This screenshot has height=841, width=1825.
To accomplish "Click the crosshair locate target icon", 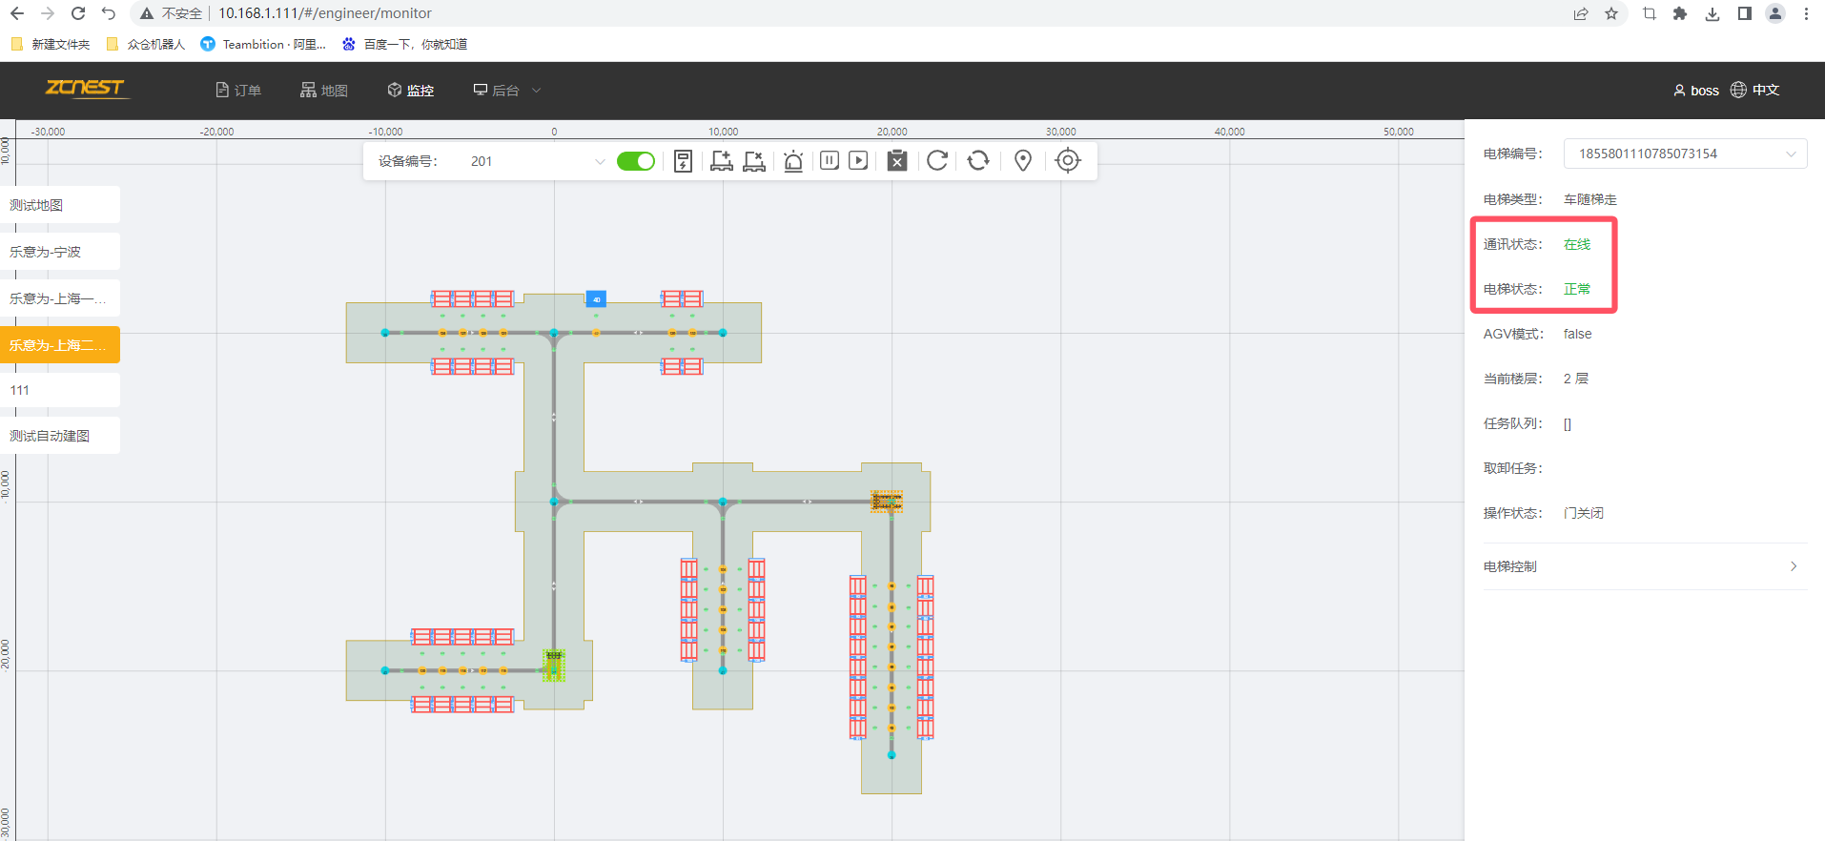I will (x=1068, y=160).
